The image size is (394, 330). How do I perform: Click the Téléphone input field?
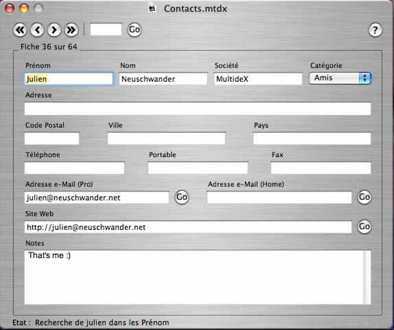74,168
